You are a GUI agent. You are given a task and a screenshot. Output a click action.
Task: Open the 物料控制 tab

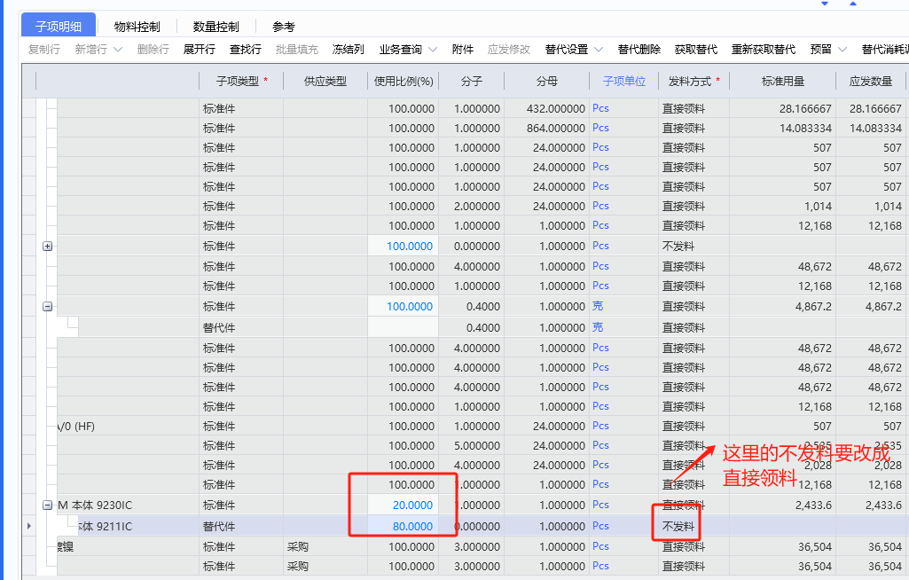pyautogui.click(x=137, y=27)
